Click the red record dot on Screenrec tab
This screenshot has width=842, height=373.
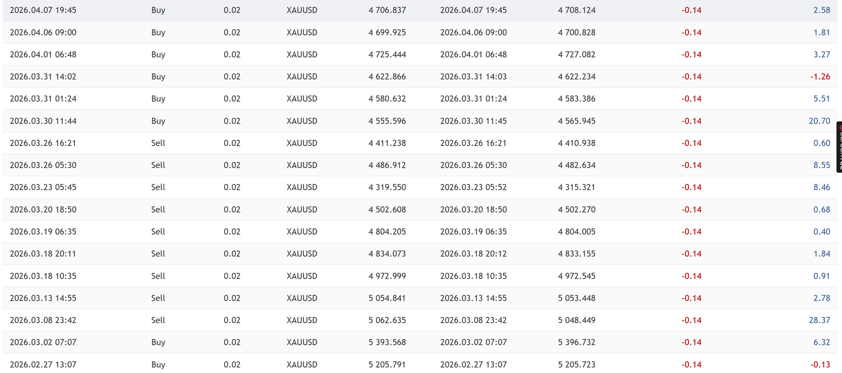pos(840,128)
